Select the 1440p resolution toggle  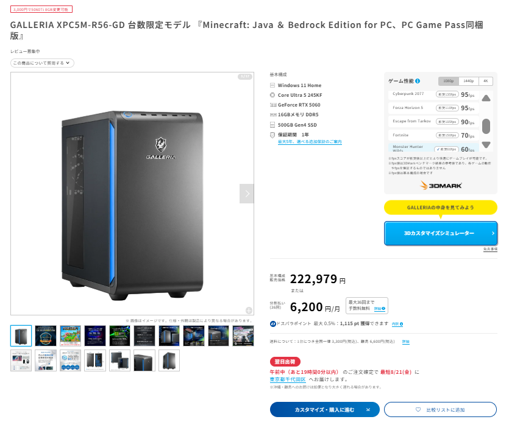click(468, 81)
